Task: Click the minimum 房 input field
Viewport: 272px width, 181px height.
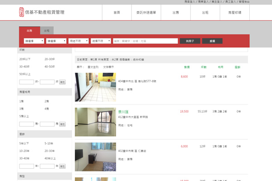Action: point(27,124)
